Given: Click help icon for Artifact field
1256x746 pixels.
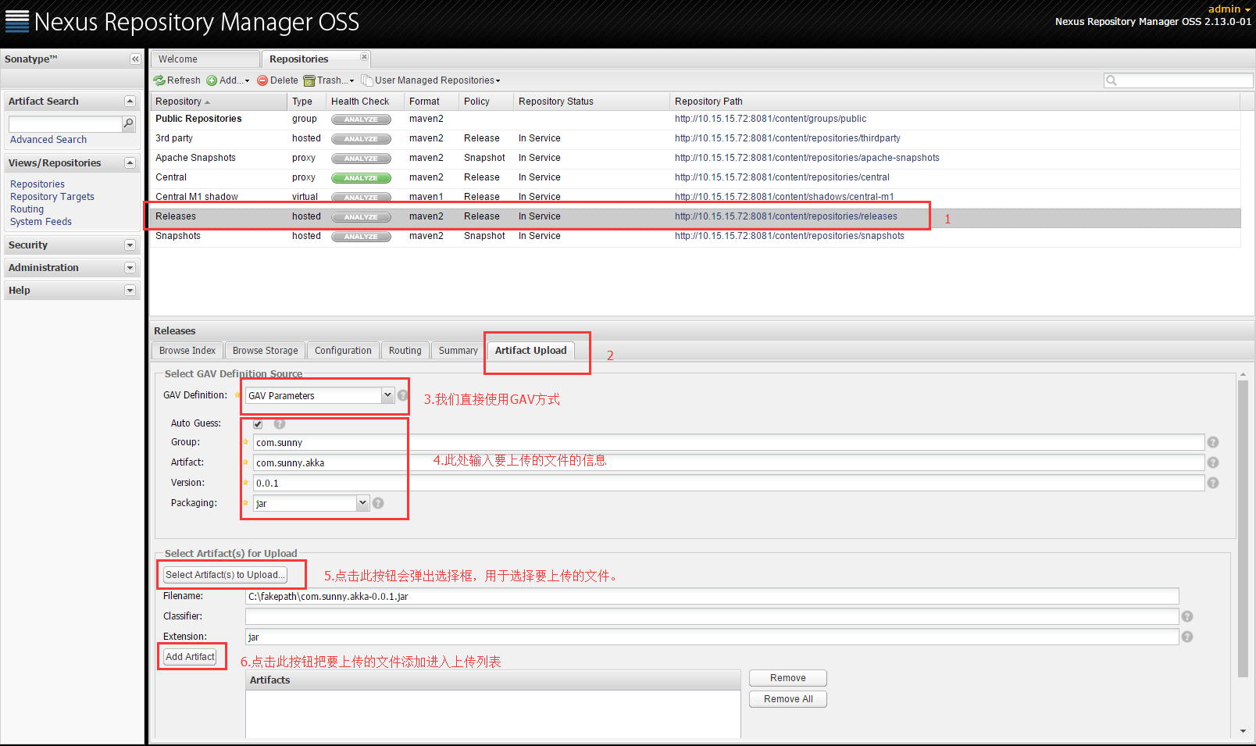Looking at the screenshot, I should pyautogui.click(x=1213, y=462).
